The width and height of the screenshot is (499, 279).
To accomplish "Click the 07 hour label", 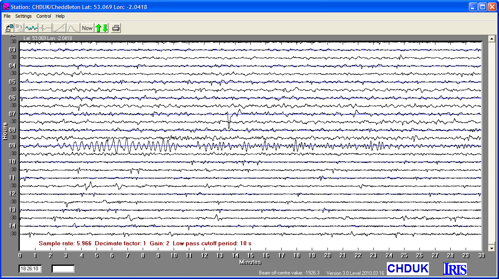I will coord(12,114).
